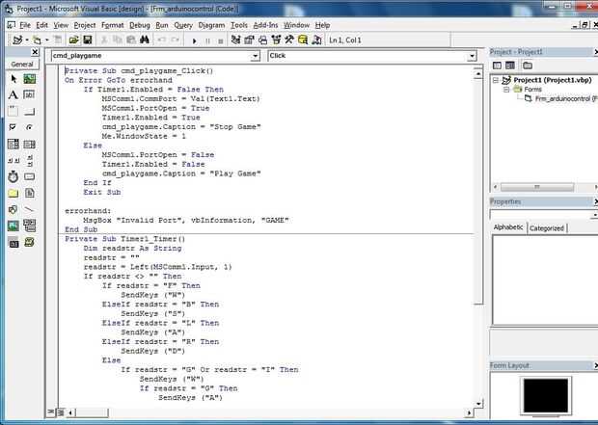Select Frm_arduinocontrol in the project tree
The height and width of the screenshot is (425, 598).
562,98
